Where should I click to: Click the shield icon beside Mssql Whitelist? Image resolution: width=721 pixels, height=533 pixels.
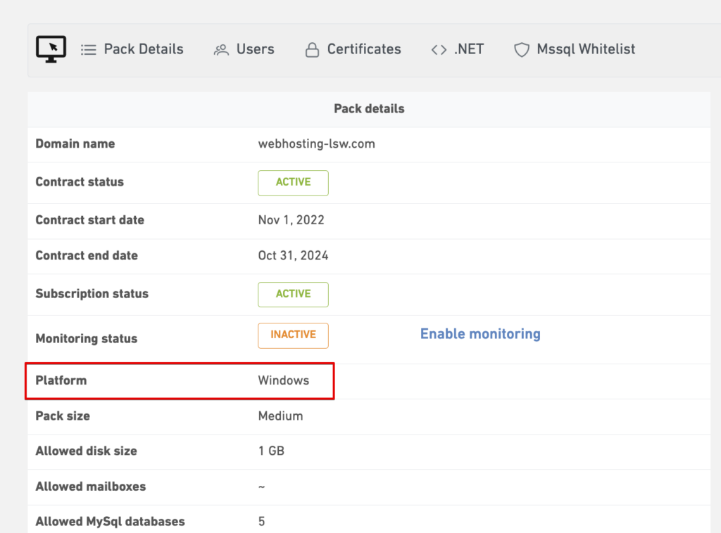(522, 50)
